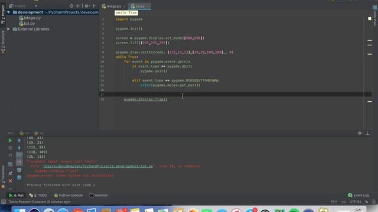This screenshot has height=212, width=378.
Task: Hide the Run tool window
Action: 368,133
